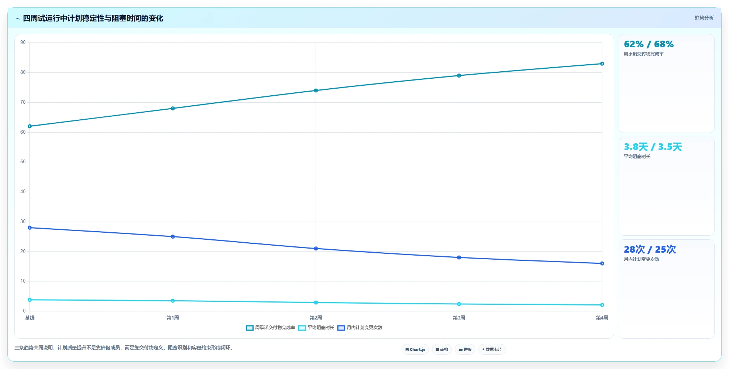The image size is (729, 369).
Task: Click the chart title 四周试运行中计划稳定性与阻塞时间的变化
Action: 93,18
